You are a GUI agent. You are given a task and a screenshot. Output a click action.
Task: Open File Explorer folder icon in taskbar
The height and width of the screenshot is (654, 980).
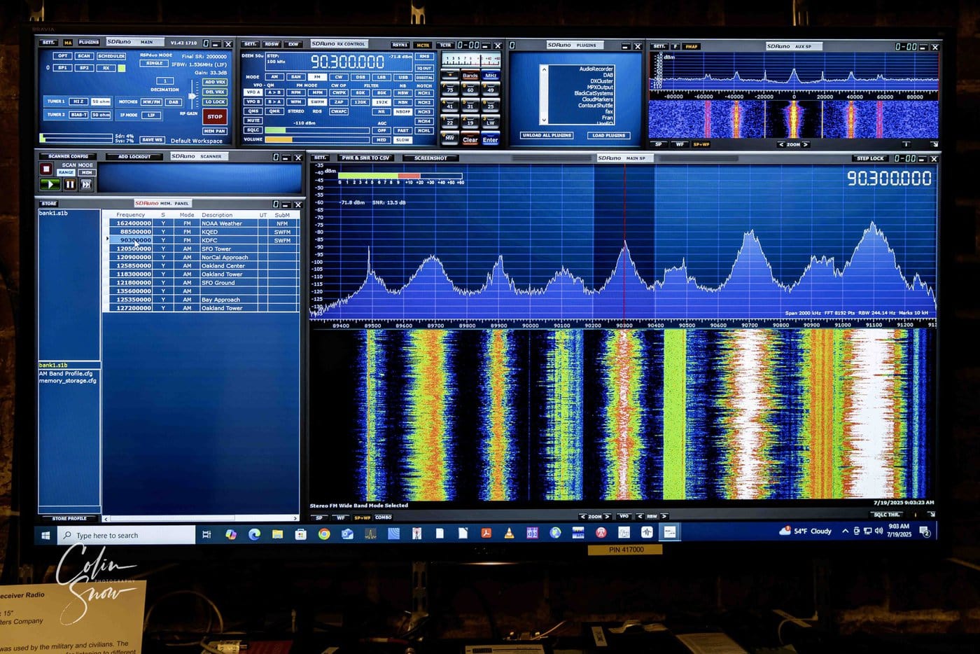pyautogui.click(x=277, y=534)
